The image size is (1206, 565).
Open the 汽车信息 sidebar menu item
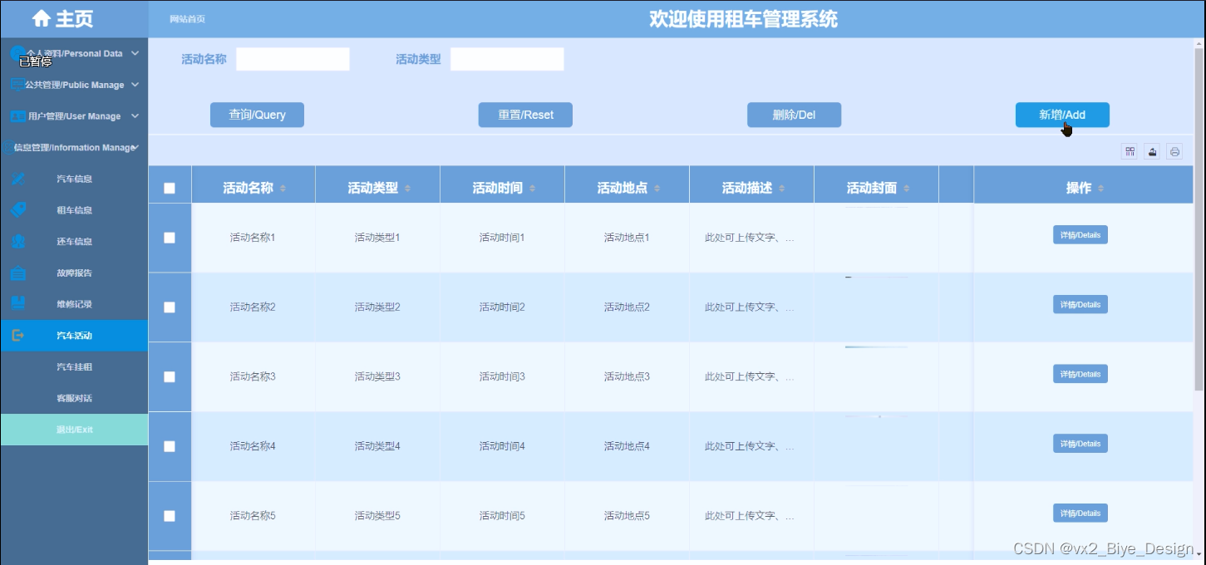click(74, 179)
